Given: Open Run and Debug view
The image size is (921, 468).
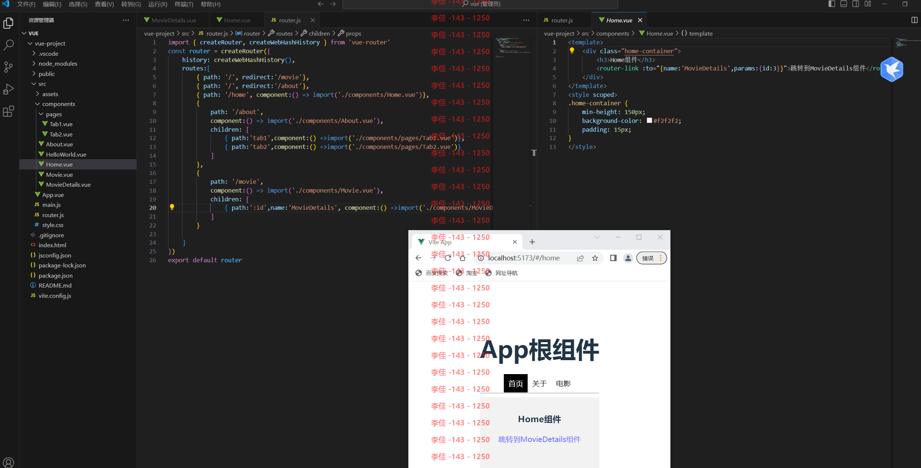Looking at the screenshot, I should coord(8,89).
